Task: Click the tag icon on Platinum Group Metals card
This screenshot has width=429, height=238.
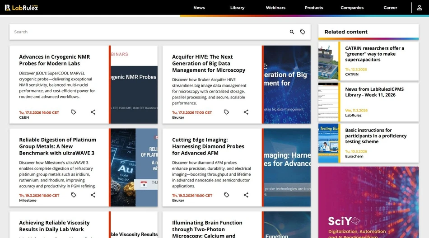Action: click(74, 195)
